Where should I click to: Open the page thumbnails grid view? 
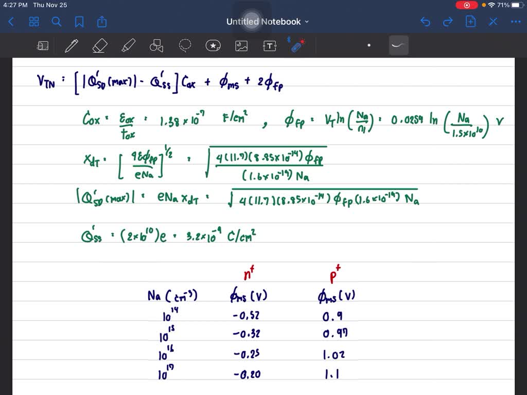coord(34,22)
